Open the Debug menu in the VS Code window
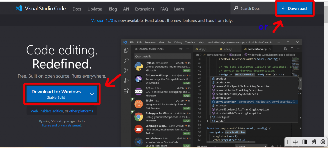328x148 pixels. pyautogui.click(x=178, y=43)
